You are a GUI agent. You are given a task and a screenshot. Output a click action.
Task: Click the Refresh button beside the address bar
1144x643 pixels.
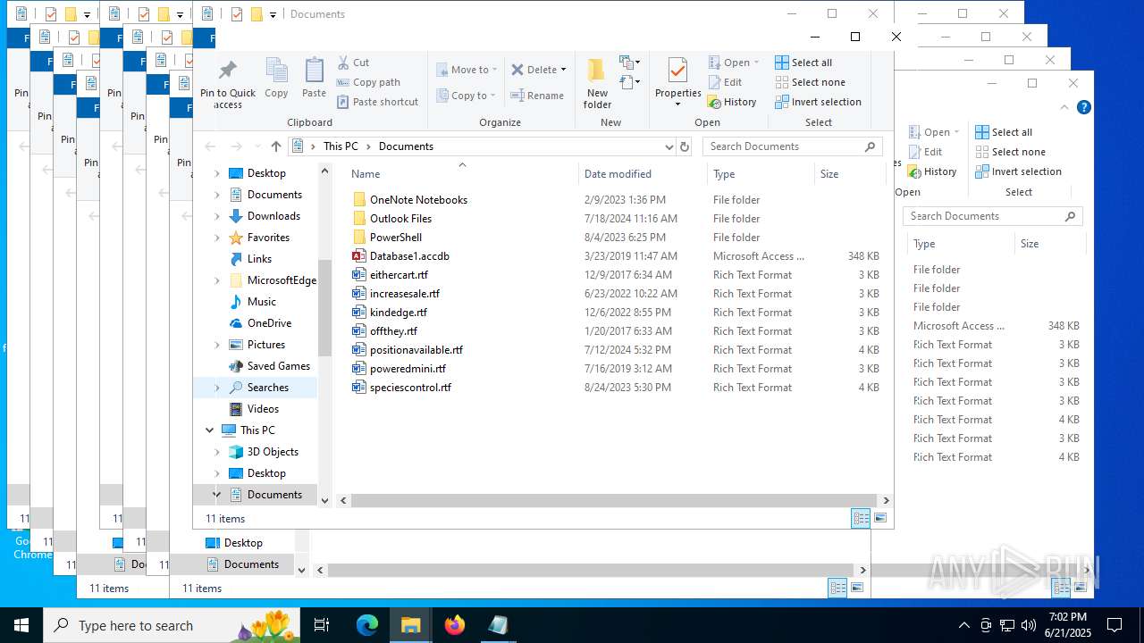click(685, 146)
